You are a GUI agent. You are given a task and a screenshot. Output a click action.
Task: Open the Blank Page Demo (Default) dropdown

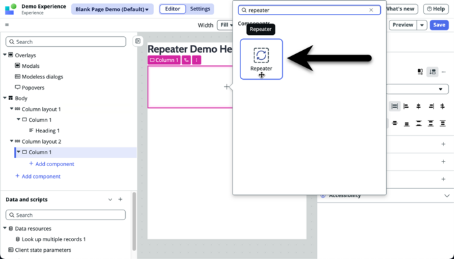112,9
